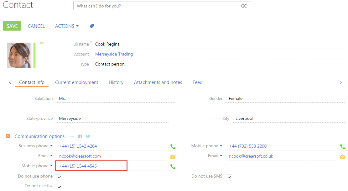This screenshot has width=348, height=191.
Task: Click the Salutation field Ms.
Action: click(115, 98)
